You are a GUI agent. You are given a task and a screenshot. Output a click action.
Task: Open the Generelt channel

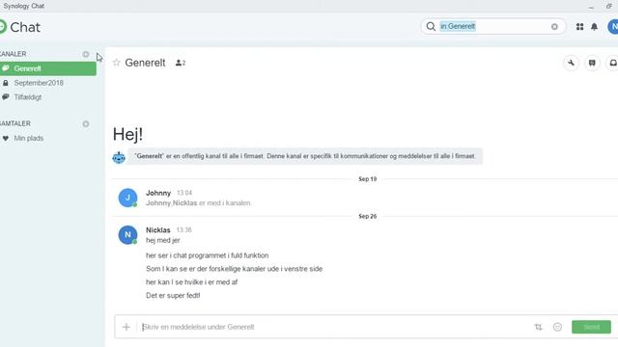(47, 68)
